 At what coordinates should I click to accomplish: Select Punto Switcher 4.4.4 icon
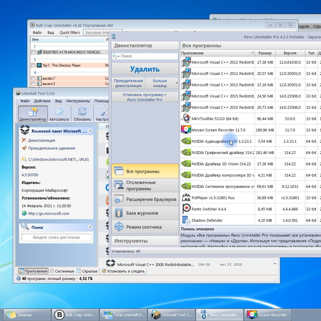(186, 209)
